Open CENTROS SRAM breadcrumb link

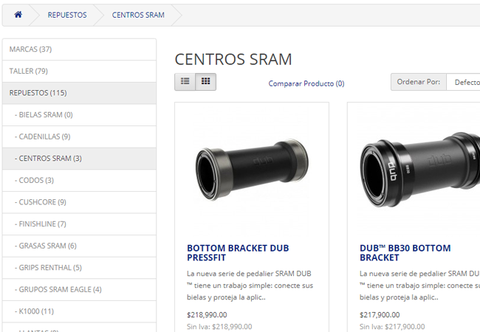138,15
